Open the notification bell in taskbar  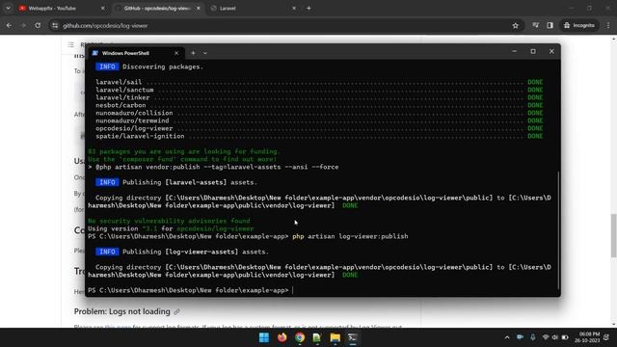[606, 337]
